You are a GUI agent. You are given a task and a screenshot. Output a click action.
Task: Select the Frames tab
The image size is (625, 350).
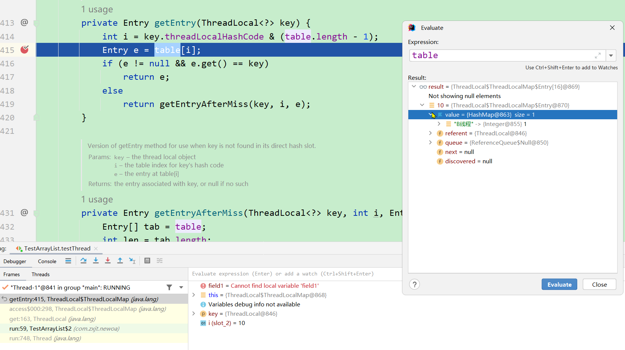[x=12, y=274]
